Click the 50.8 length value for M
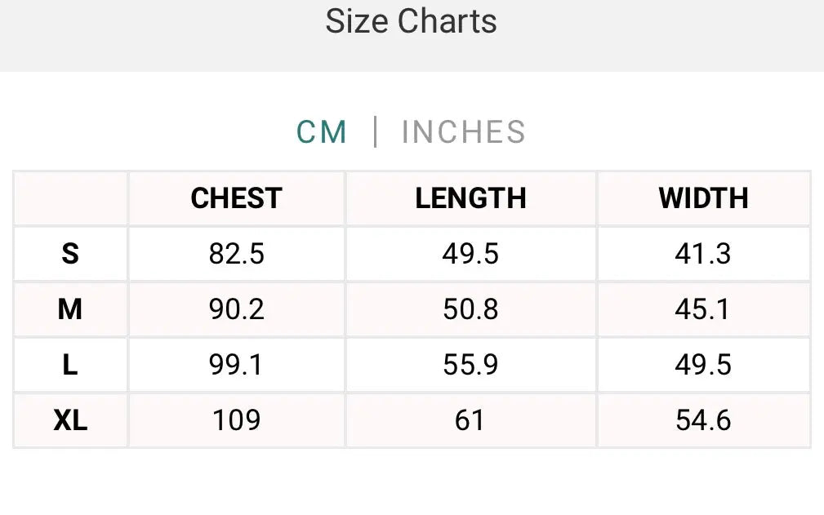824x515 pixels. tap(470, 309)
